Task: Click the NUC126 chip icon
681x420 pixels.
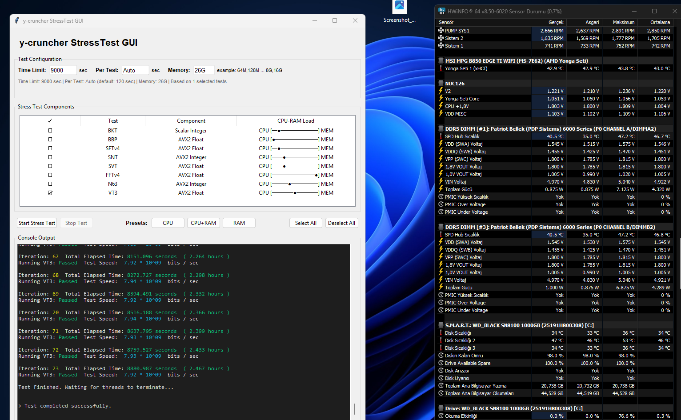Action: 441,84
